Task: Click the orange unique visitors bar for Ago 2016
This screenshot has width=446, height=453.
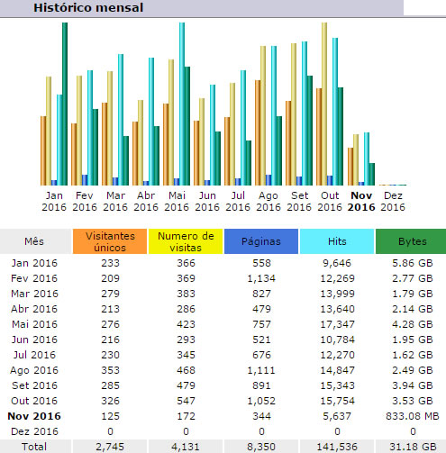Action: [258, 132]
